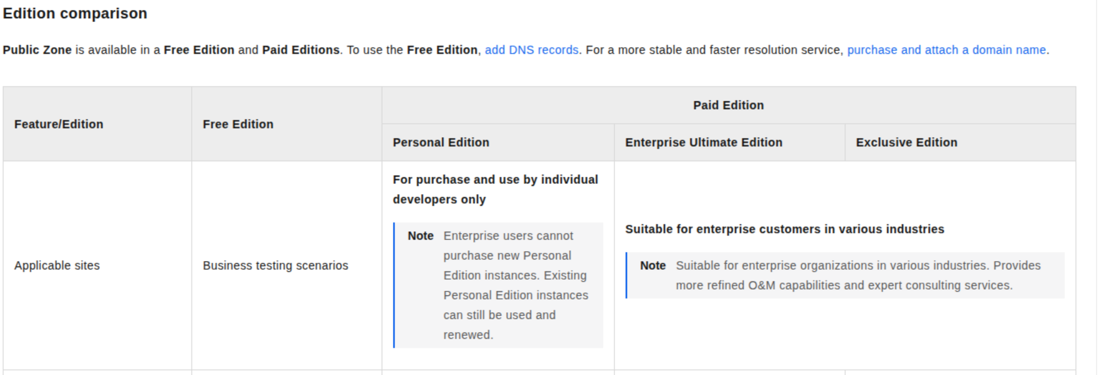This screenshot has width=1105, height=375.
Task: Click 'Suitable for enterprise customers' bold heading
Action: tap(784, 229)
